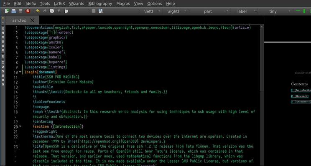Viewport: 311px width, 166px height.
Task: Click the \newpage command on line 17
Action: [41, 107]
